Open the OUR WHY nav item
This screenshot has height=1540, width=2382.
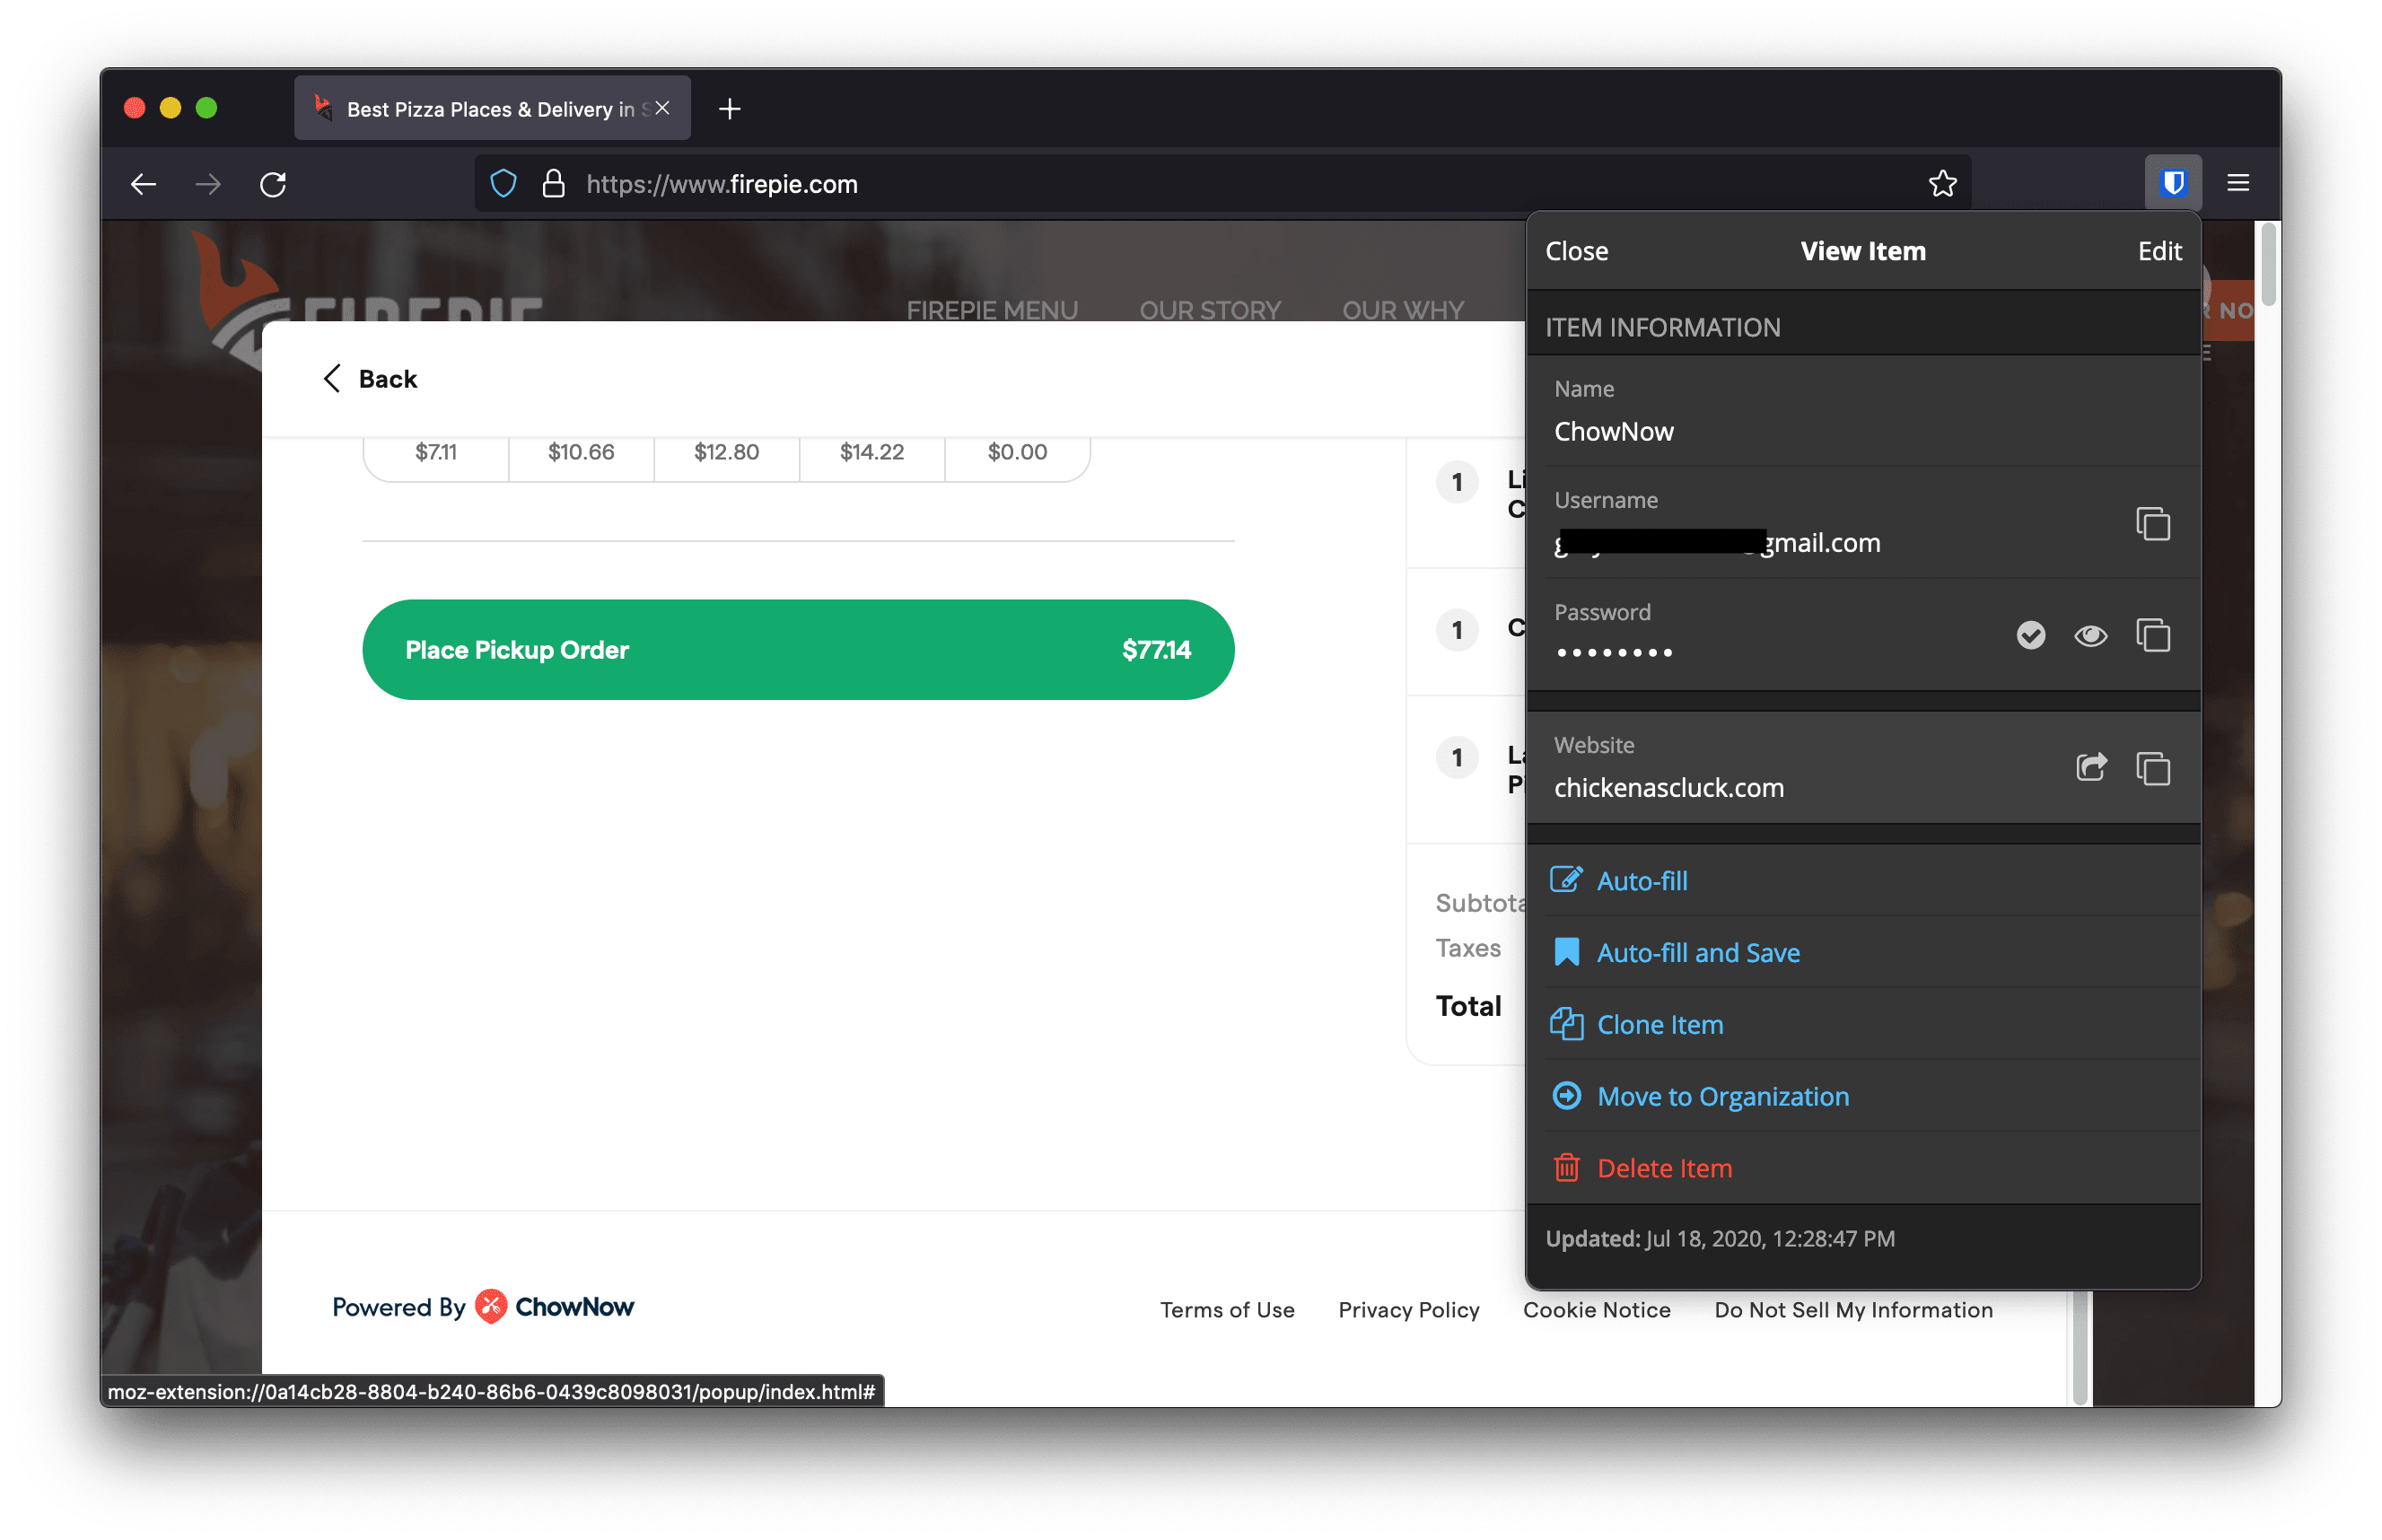(x=1402, y=310)
